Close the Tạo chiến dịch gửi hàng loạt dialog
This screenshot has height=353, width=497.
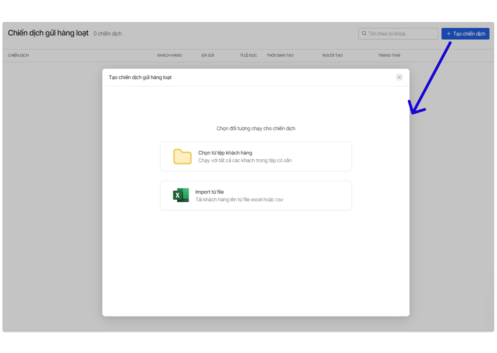click(399, 77)
